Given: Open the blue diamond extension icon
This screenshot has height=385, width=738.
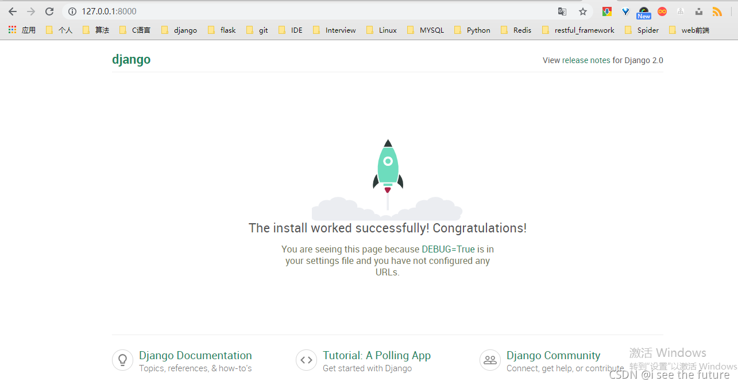Looking at the screenshot, I should pos(625,11).
